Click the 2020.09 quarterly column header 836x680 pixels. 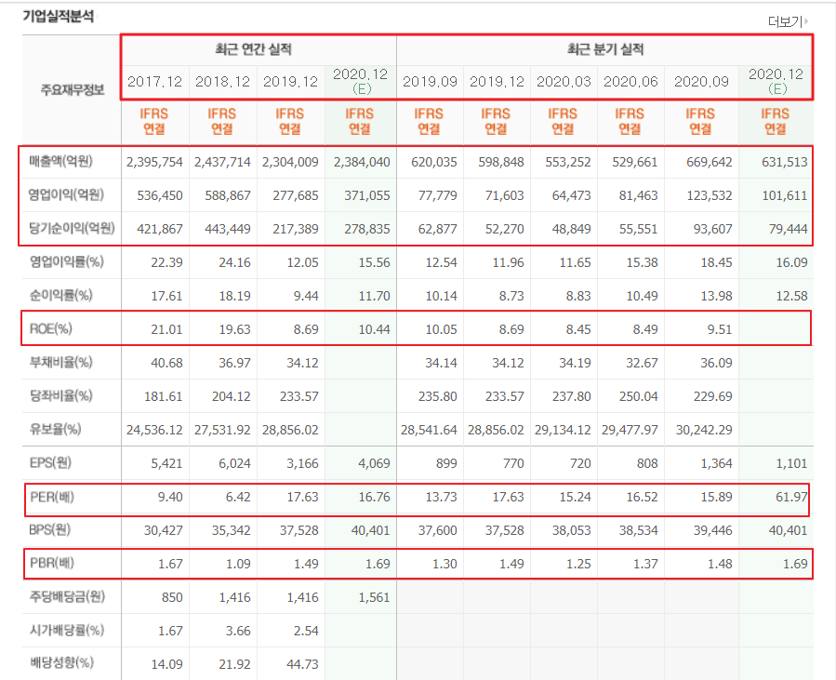701,82
